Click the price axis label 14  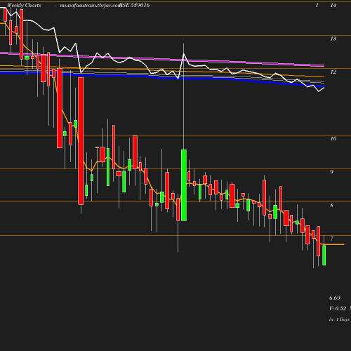pos(333,5)
